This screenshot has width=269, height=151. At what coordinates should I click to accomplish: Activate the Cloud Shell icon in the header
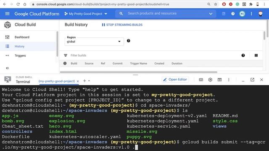pyautogui.click(x=224, y=14)
